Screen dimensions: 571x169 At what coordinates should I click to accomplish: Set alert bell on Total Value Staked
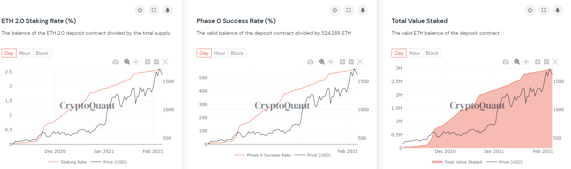tap(557, 10)
